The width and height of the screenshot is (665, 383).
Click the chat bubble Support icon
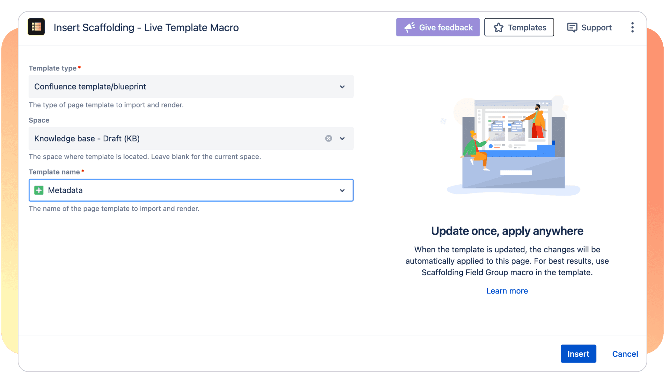(x=573, y=27)
